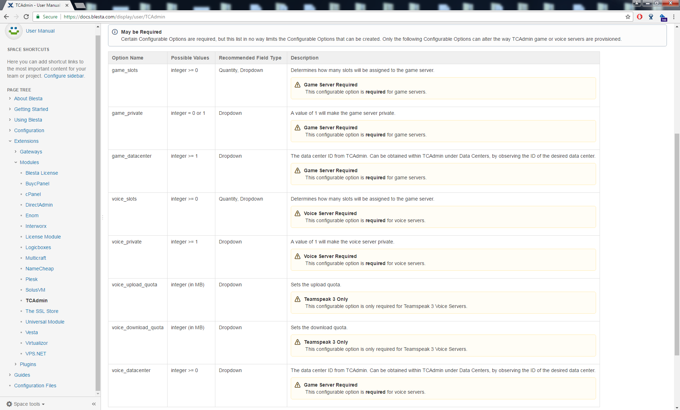Open the Plesk page
The width and height of the screenshot is (680, 410).
pos(32,279)
